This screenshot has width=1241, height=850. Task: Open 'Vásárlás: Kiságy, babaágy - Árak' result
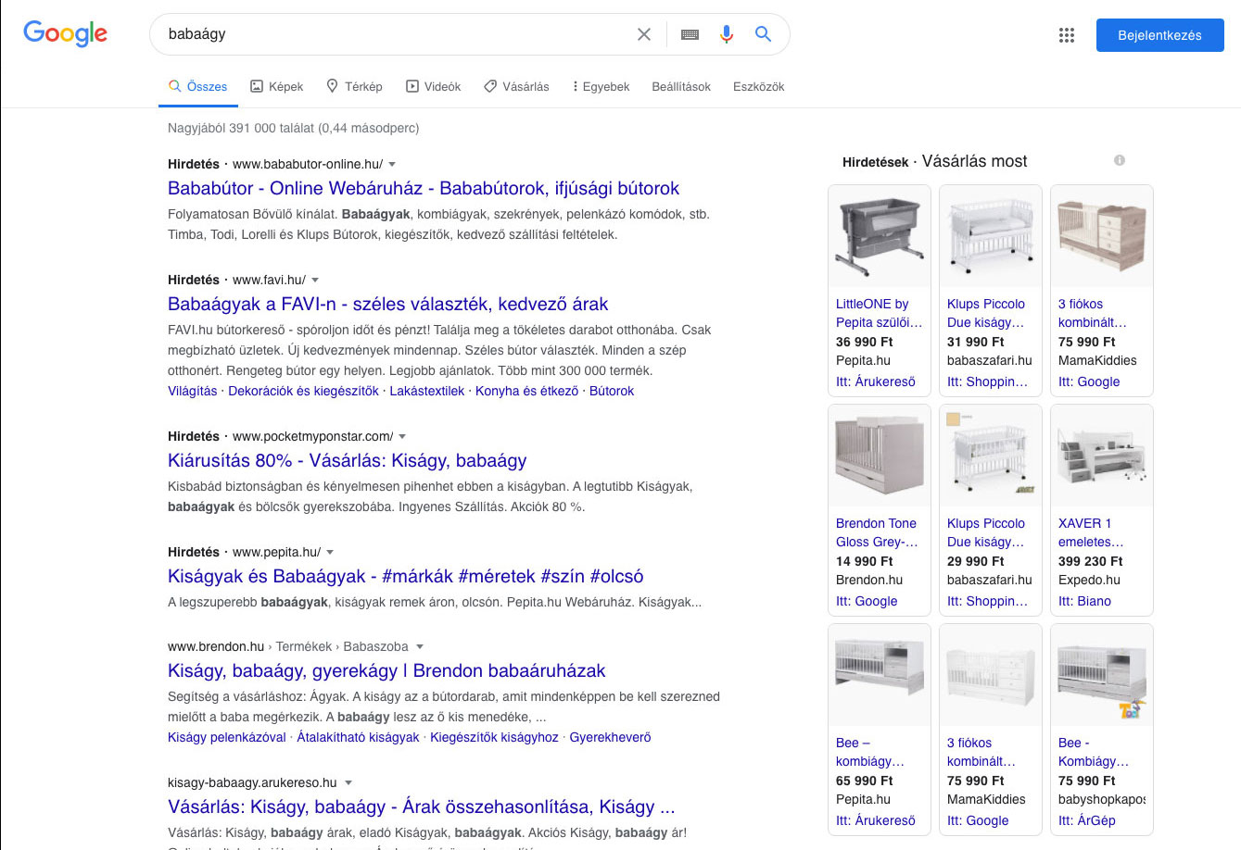[422, 806]
